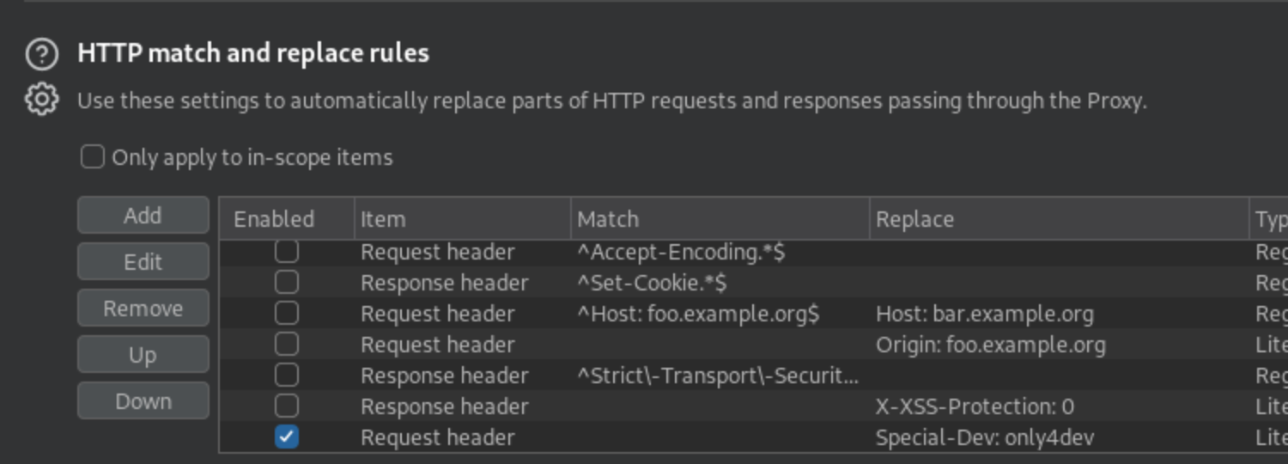Viewport: 1288px width, 464px height.
Task: Sort by the Item column header
Action: coord(463,219)
